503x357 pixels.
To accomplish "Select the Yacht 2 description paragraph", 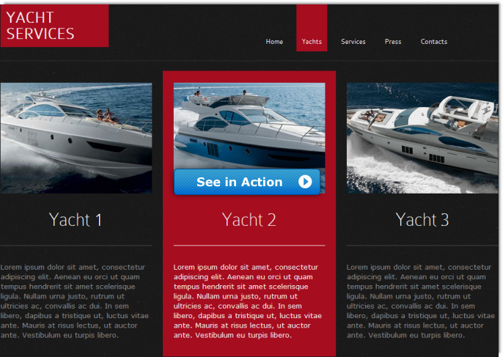I will (248, 301).
